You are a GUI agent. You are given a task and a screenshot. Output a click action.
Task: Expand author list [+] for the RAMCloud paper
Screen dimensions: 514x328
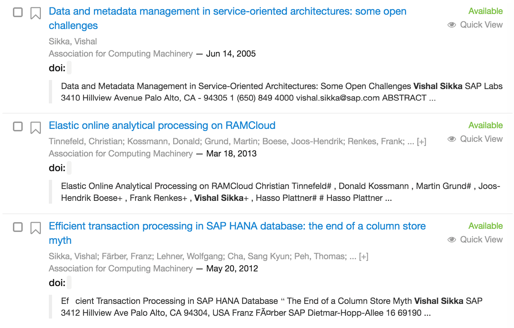point(421,142)
